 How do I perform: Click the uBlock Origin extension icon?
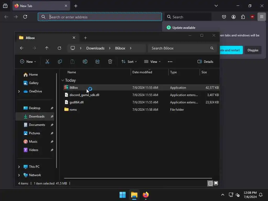coord(252,17)
